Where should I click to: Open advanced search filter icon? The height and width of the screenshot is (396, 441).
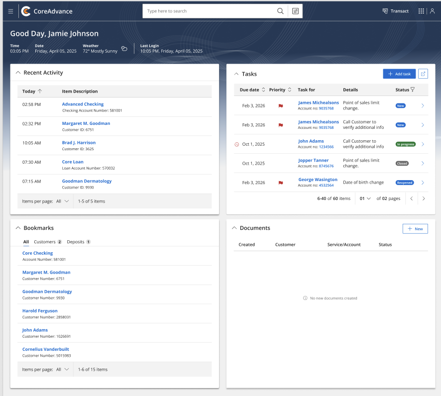pyautogui.click(x=295, y=11)
